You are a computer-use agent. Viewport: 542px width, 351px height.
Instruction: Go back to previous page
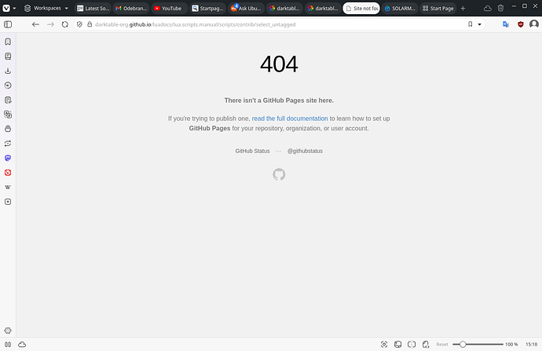pos(35,24)
